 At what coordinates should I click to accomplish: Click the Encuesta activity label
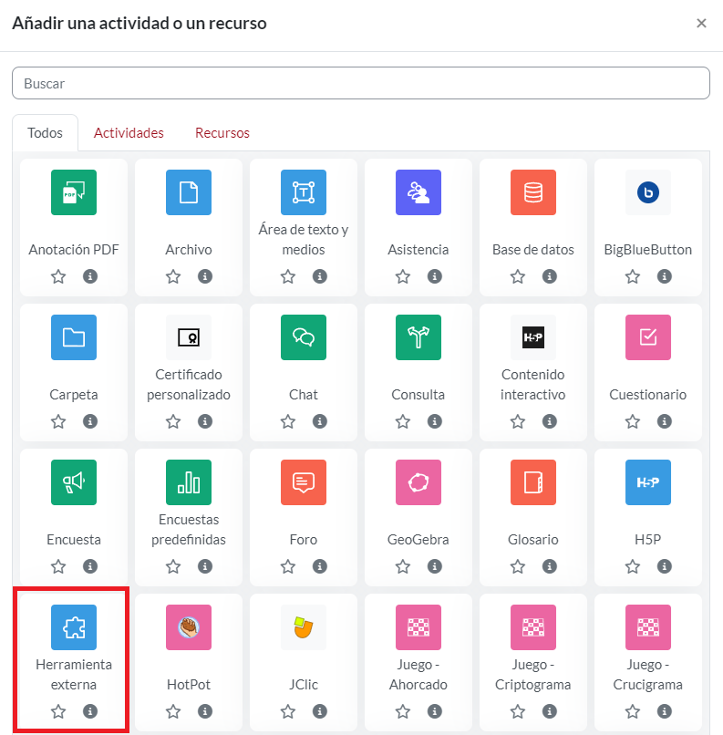tap(74, 540)
